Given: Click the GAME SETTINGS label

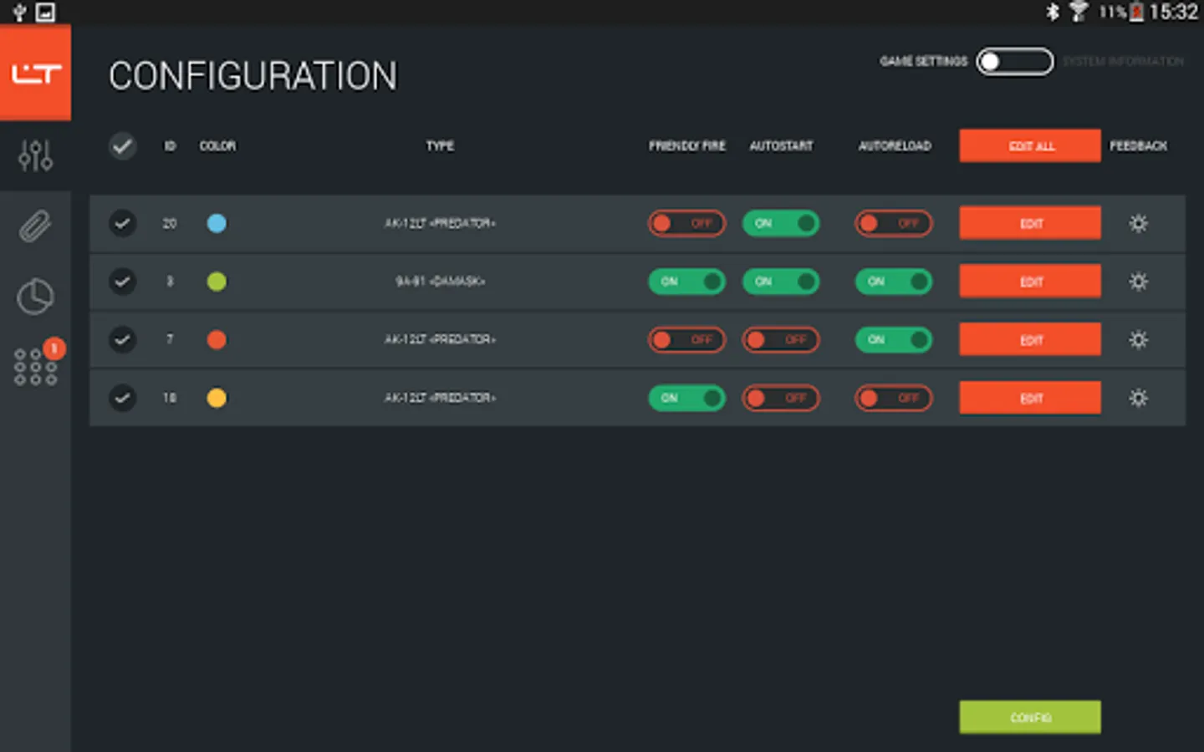Looking at the screenshot, I should pos(923,62).
